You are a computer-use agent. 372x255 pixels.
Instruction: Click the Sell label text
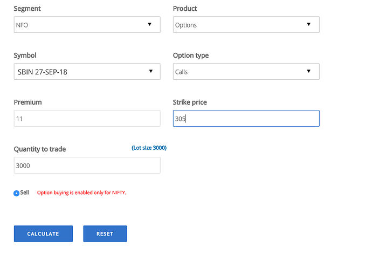24,192
